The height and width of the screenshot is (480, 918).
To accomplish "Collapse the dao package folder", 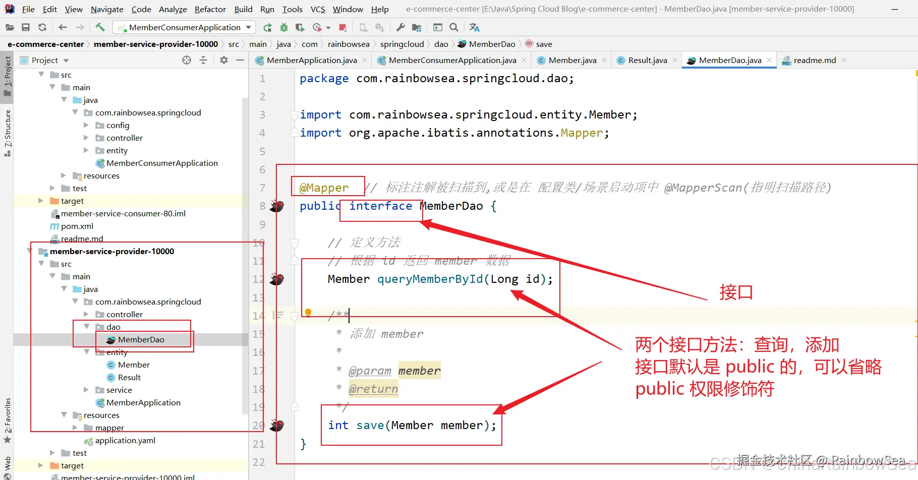I will pos(86,327).
